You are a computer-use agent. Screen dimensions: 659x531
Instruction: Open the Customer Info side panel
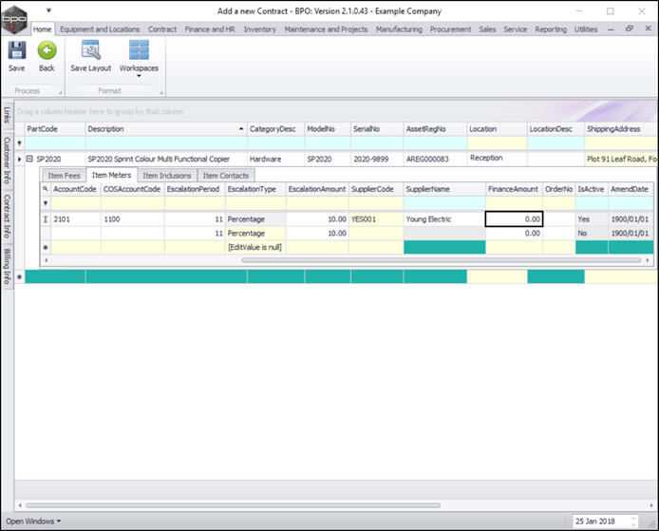point(7,159)
